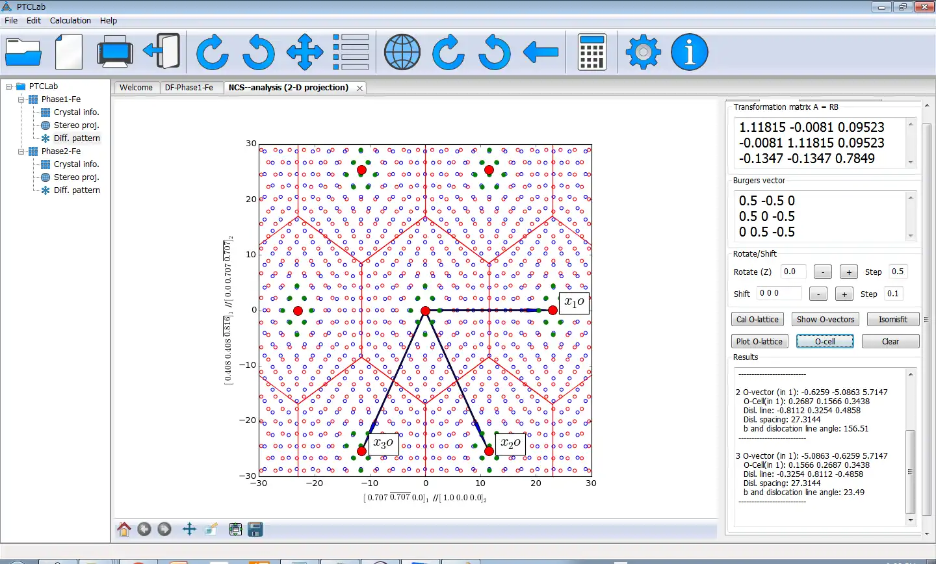Screen dimensions: 936x564
Task: Open the calculator tool
Action: point(591,52)
